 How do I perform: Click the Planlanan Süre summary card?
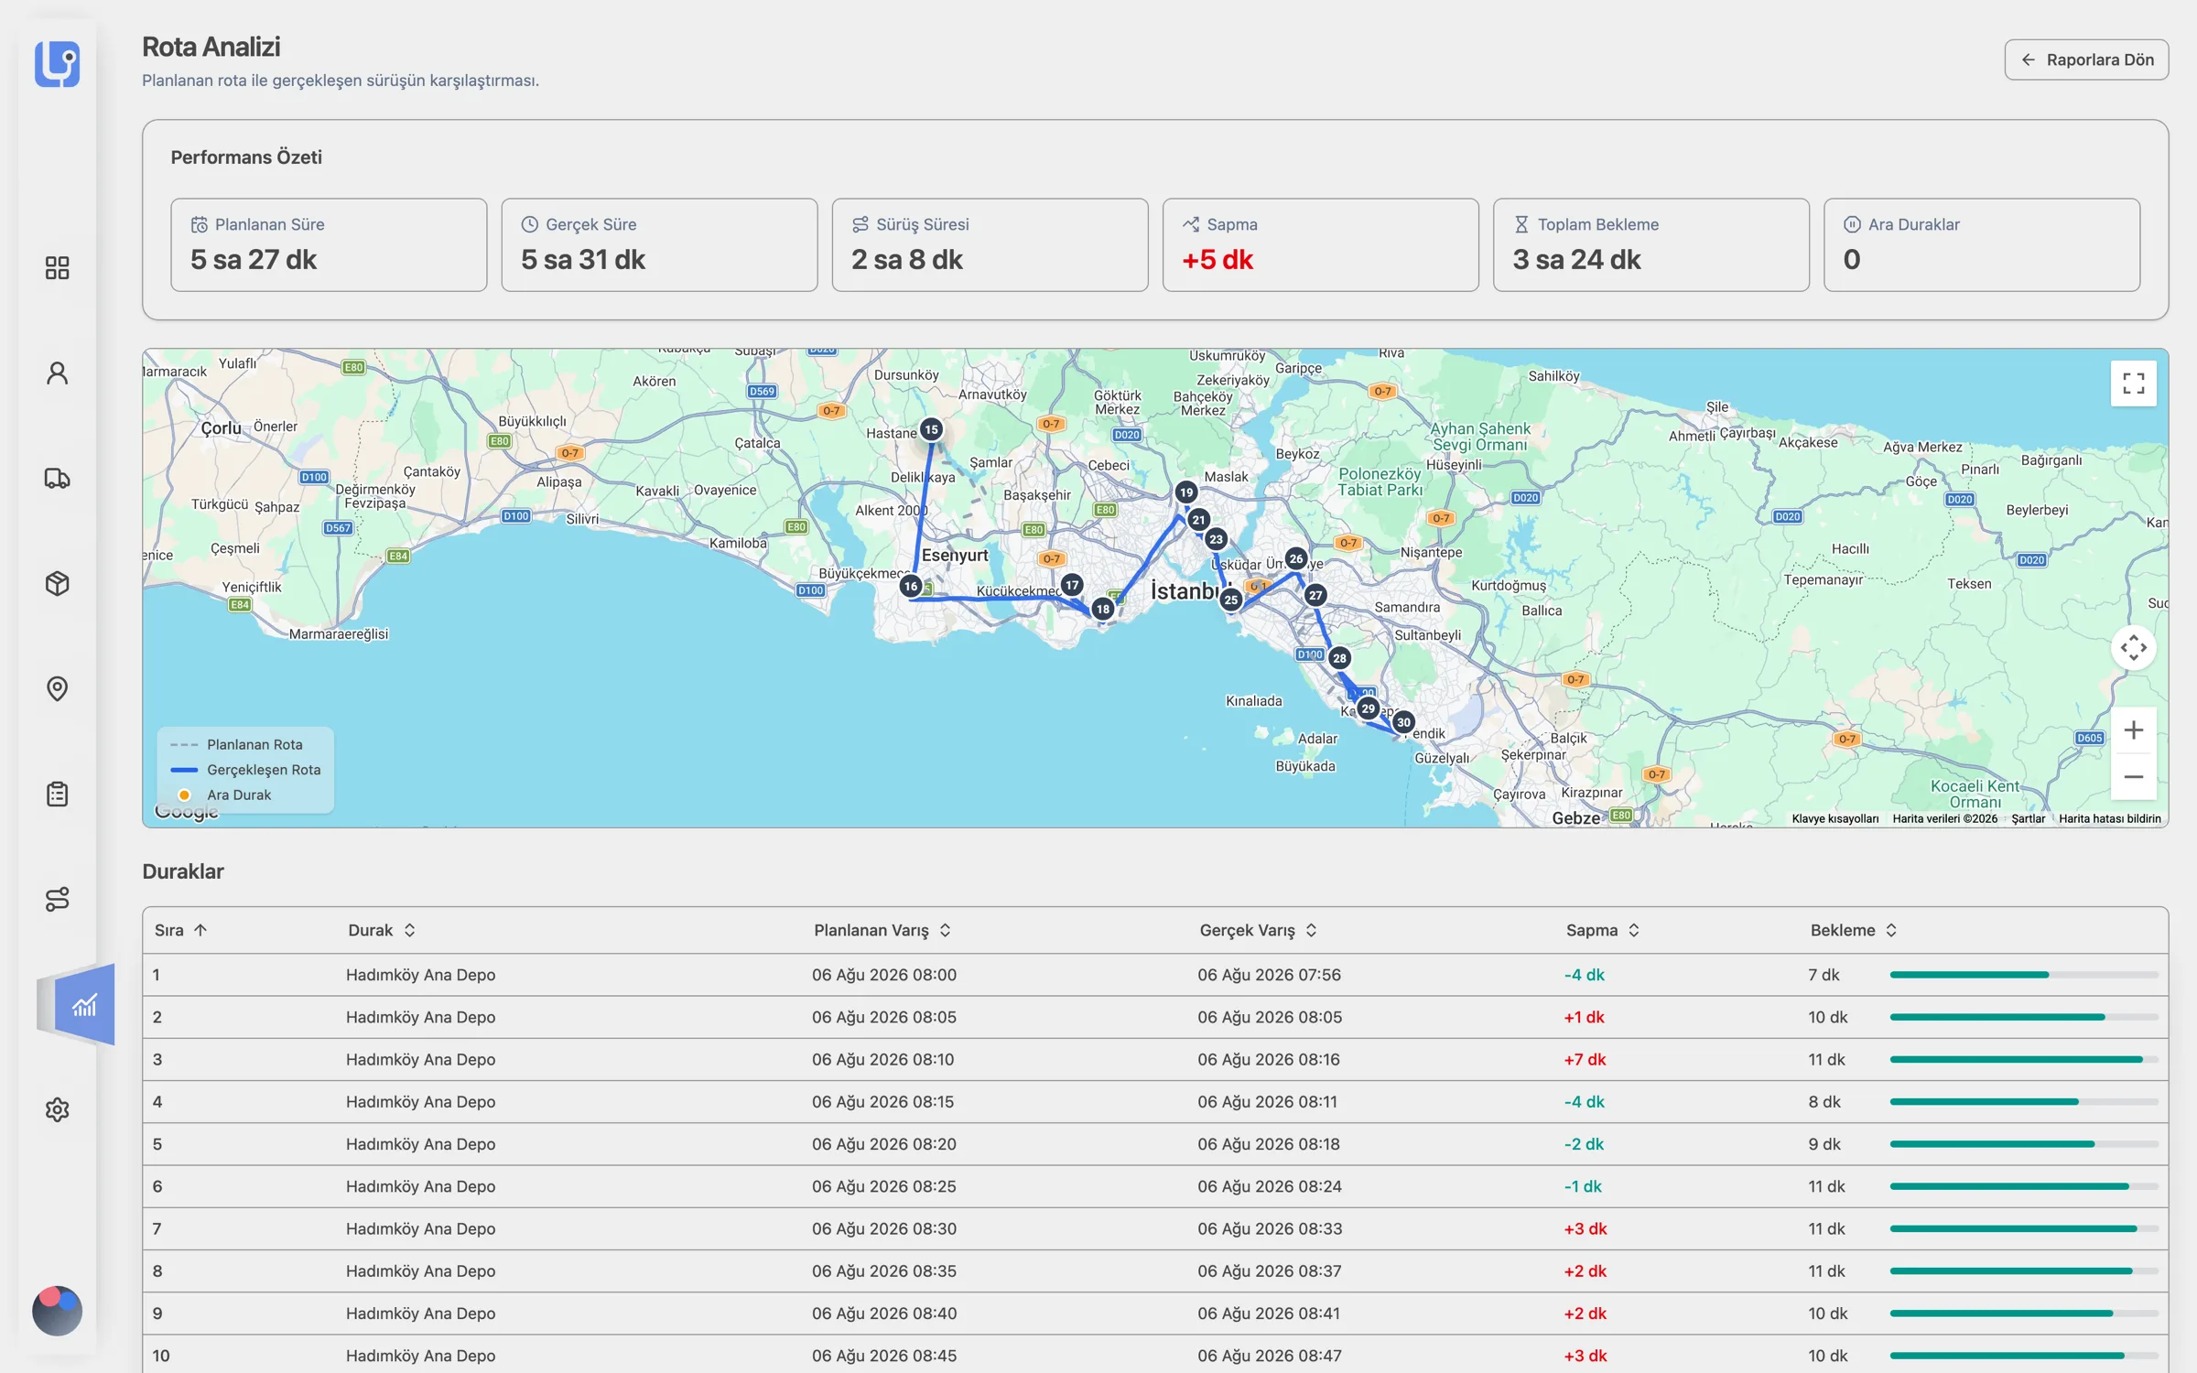pyautogui.click(x=329, y=245)
